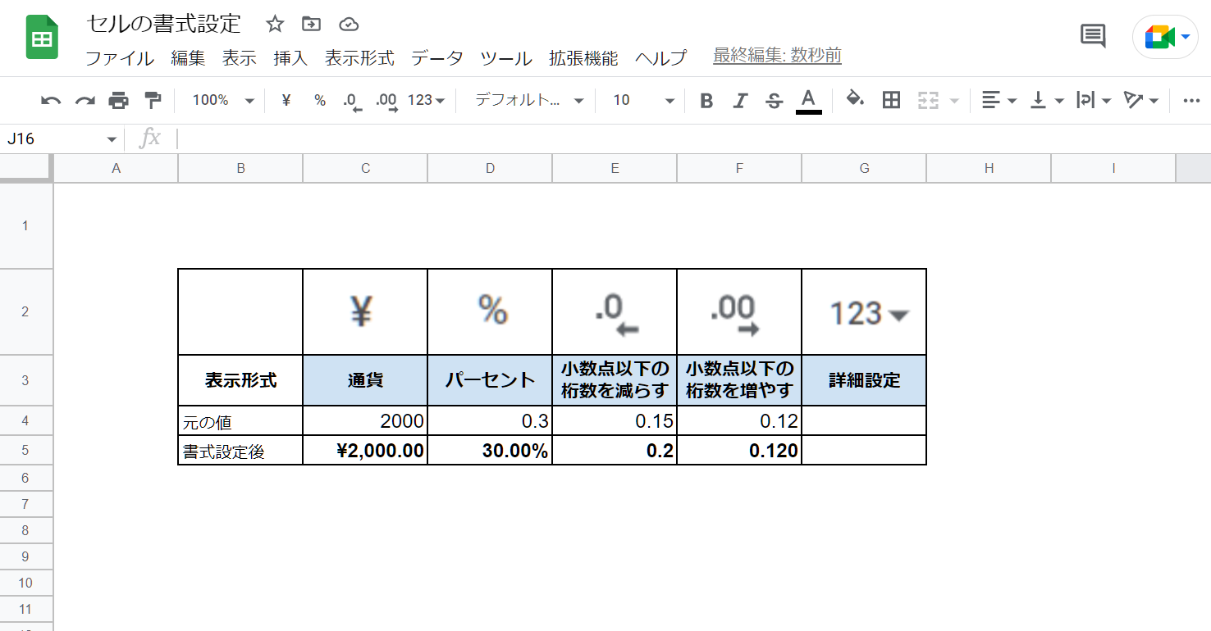
Task: Star the セルの書式設定 spreadsheet
Action: tap(274, 25)
